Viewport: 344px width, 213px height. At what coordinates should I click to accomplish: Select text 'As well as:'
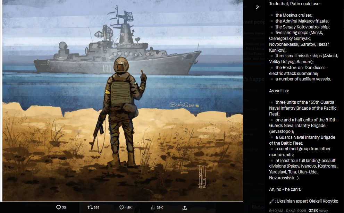[279, 91]
